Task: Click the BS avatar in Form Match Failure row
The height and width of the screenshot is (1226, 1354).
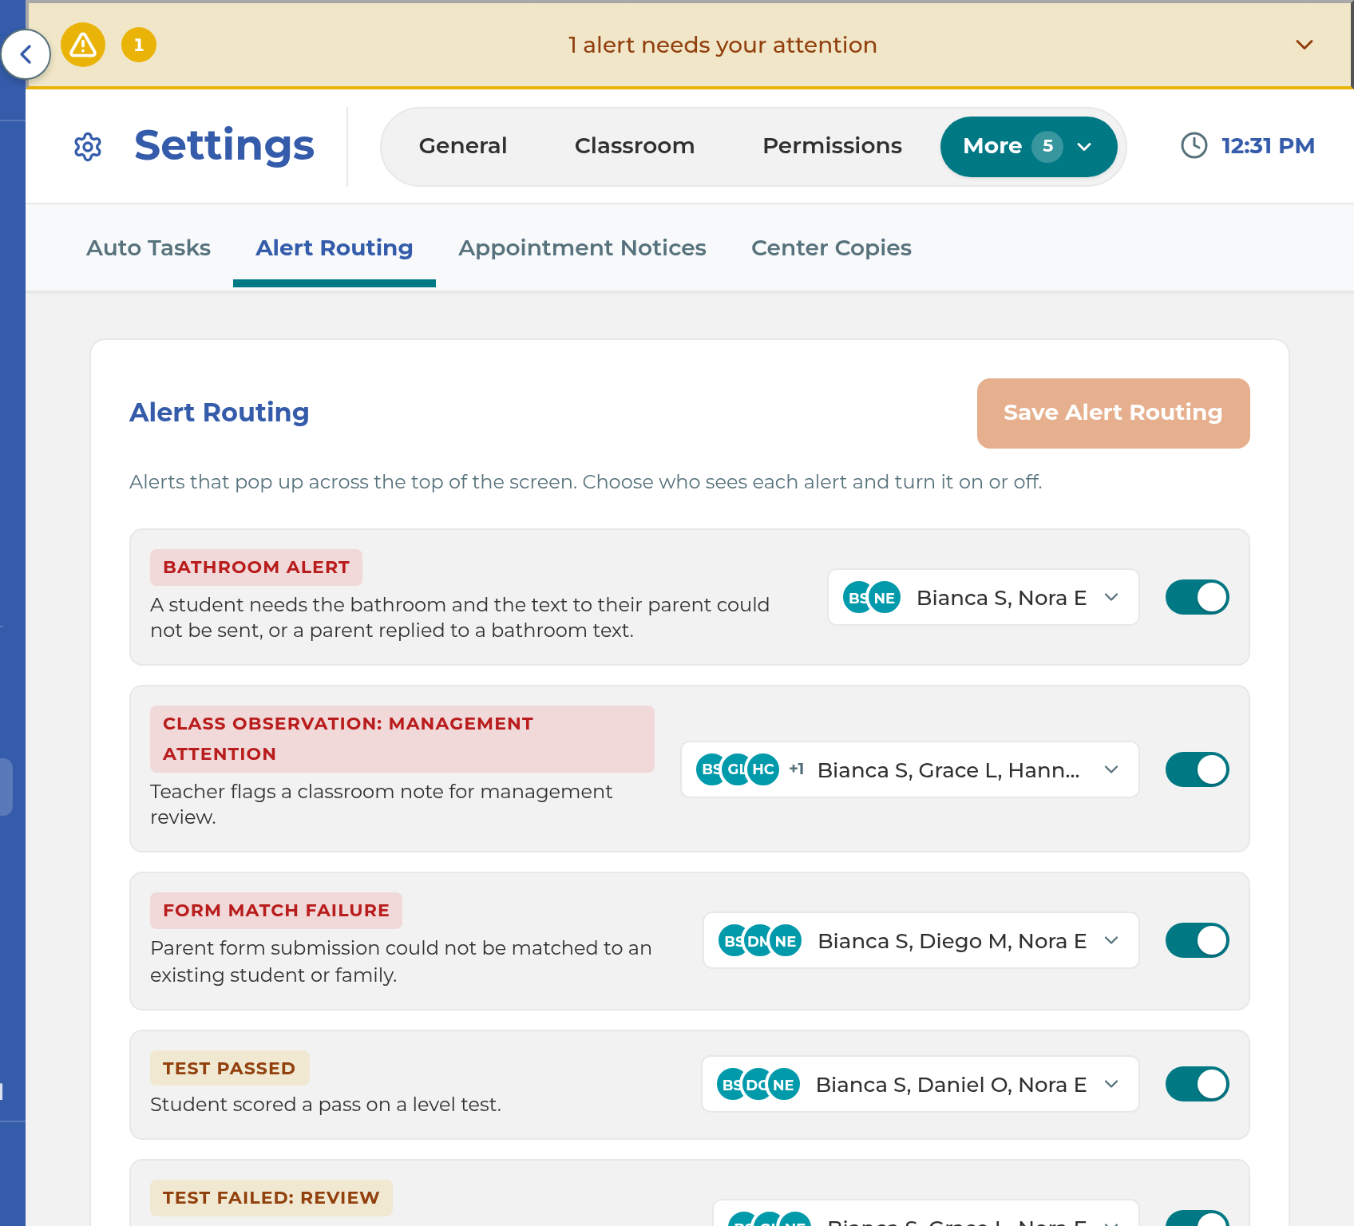Action: coord(731,940)
